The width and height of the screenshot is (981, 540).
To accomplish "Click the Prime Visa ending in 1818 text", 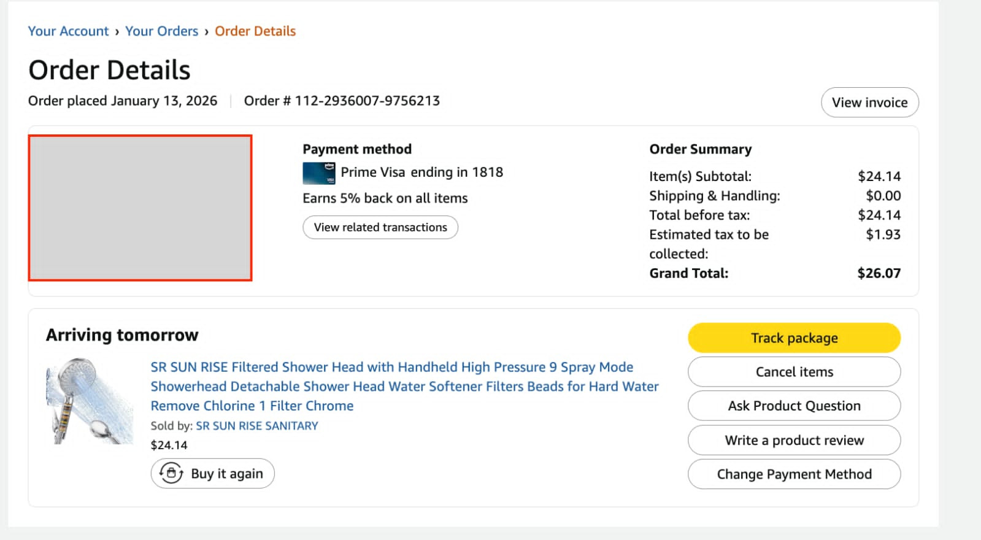I will (x=421, y=172).
